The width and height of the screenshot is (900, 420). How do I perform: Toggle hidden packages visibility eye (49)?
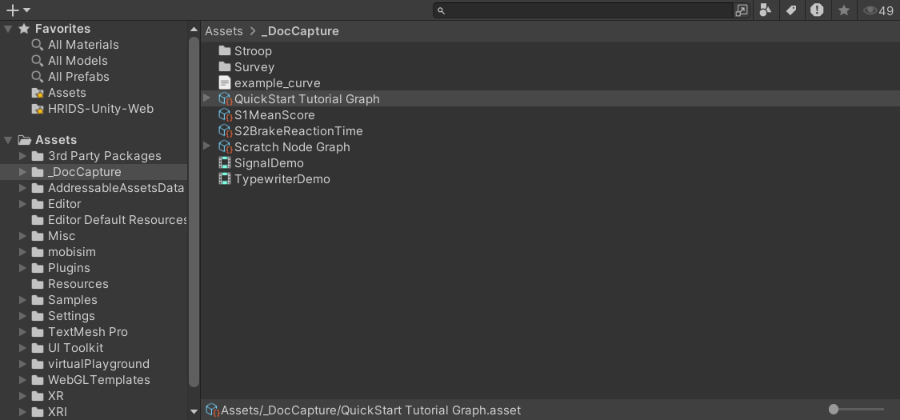click(x=878, y=10)
